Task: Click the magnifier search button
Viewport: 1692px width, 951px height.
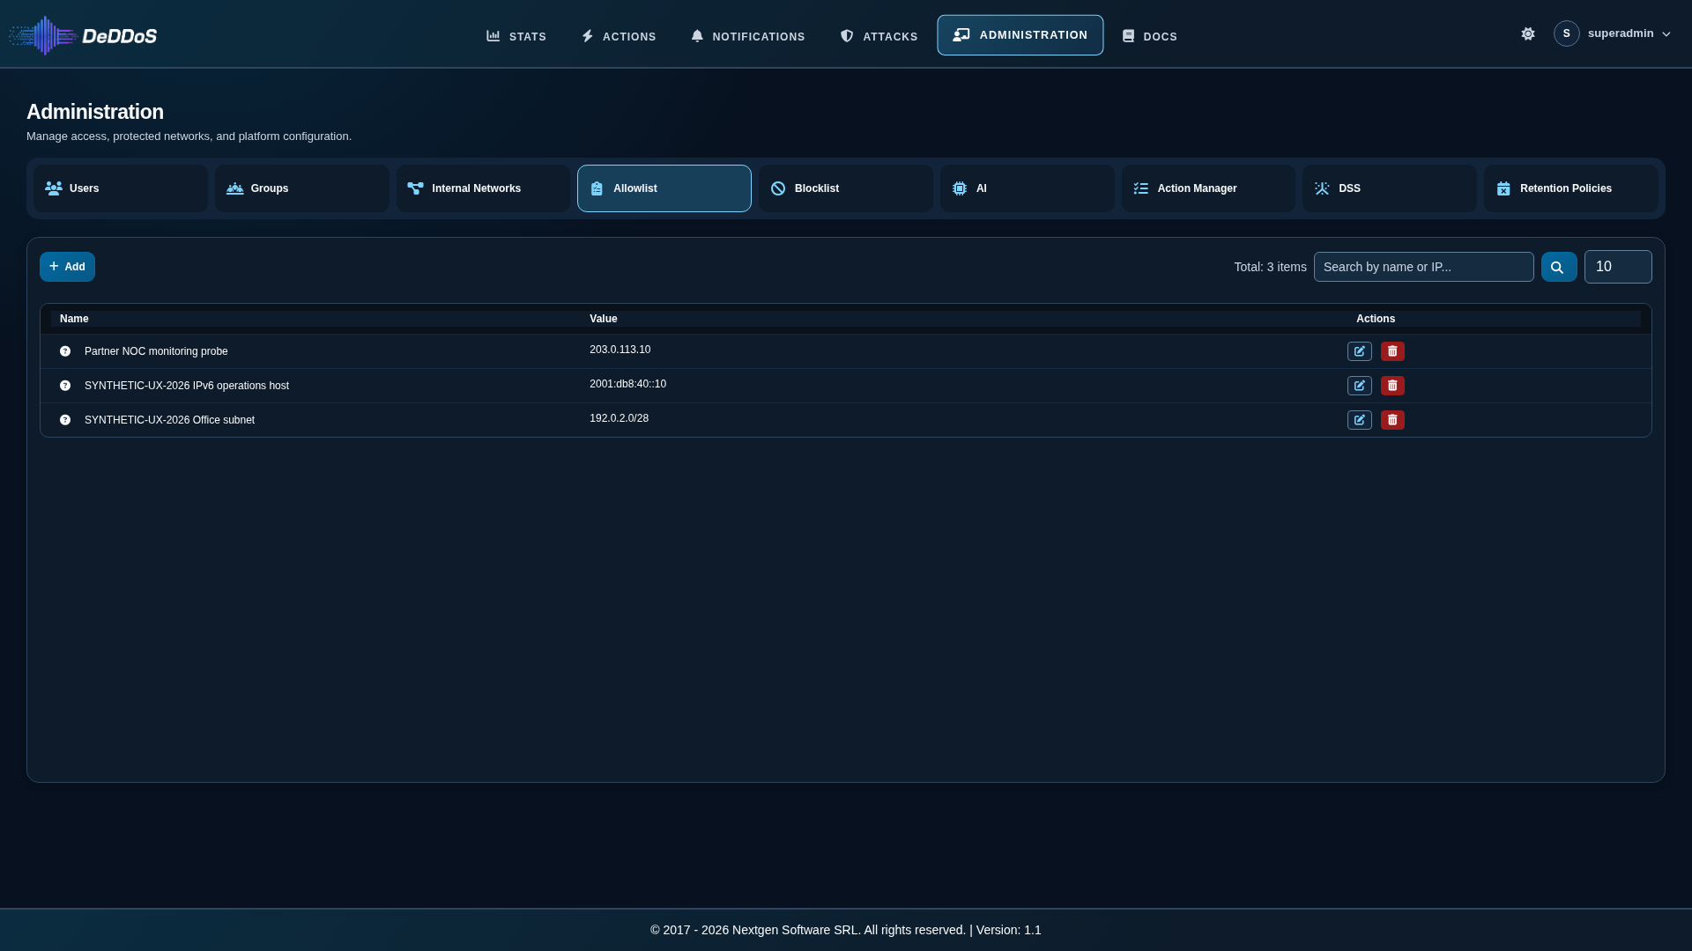Action: pyautogui.click(x=1558, y=267)
